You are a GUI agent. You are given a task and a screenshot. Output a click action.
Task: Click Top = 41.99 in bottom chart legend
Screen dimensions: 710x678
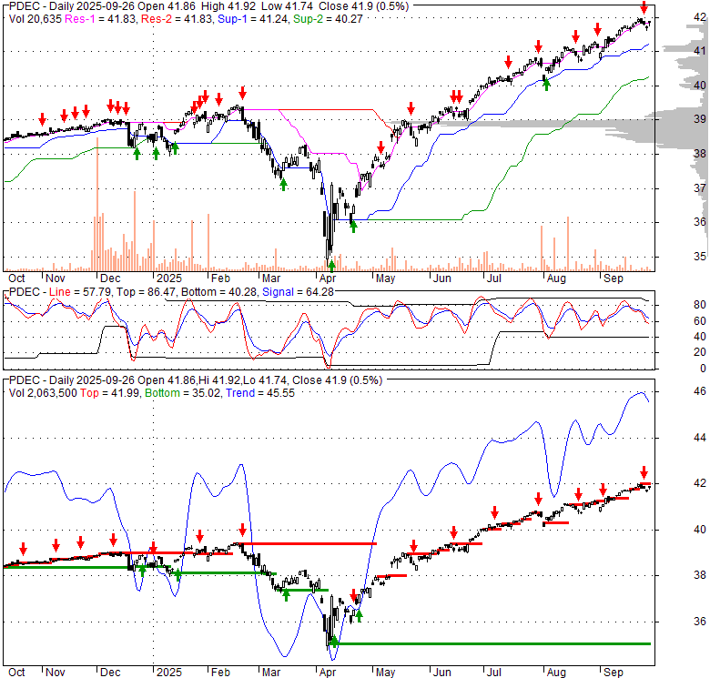coord(110,393)
